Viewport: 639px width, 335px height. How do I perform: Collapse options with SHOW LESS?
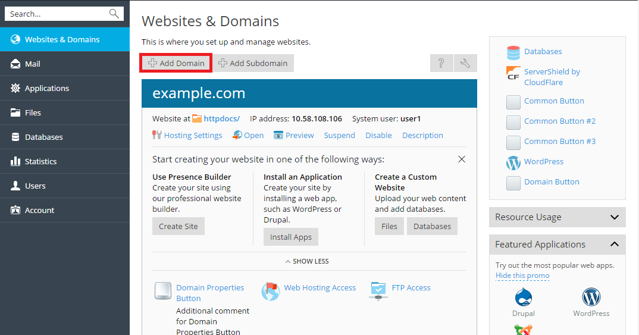pos(307,261)
